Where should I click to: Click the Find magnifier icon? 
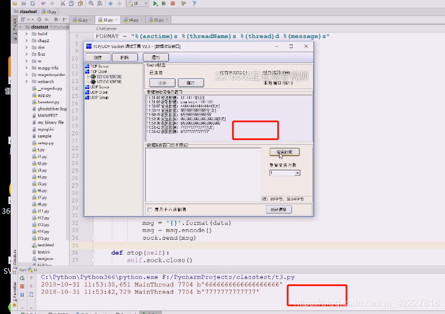tap(91, 4)
